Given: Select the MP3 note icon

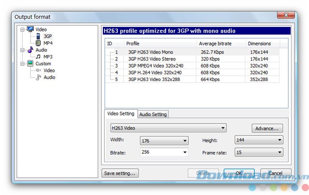Looking at the screenshot, I should (x=39, y=57).
